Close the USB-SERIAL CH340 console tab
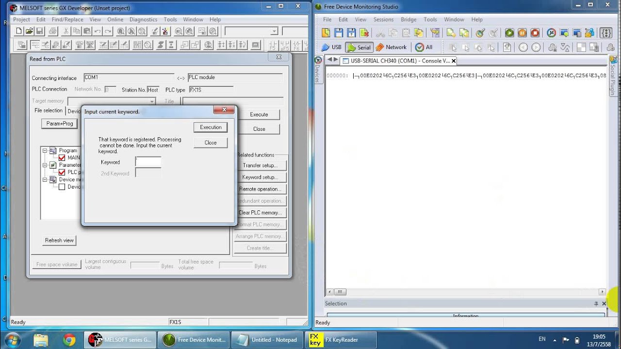The width and height of the screenshot is (621, 349). coord(454,61)
